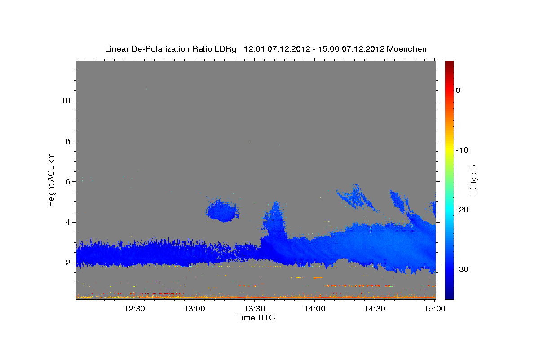
Task: Click the height tick label 6
Action: (68, 182)
